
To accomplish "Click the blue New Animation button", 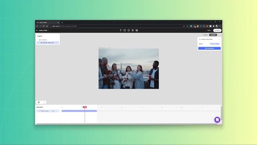I will 210,48.
